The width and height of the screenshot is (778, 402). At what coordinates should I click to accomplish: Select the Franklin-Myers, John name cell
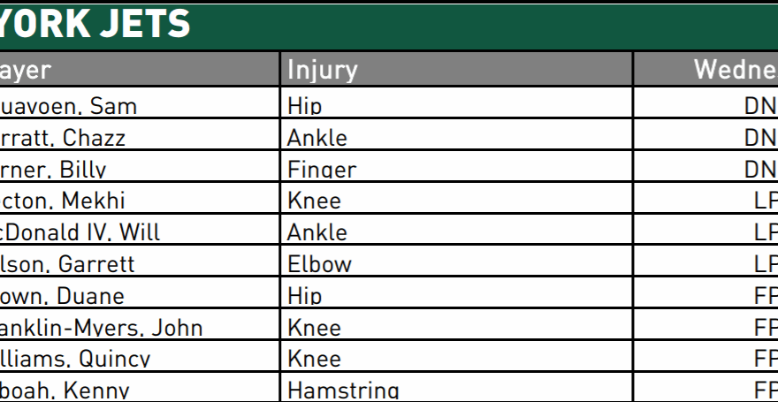tap(102, 328)
